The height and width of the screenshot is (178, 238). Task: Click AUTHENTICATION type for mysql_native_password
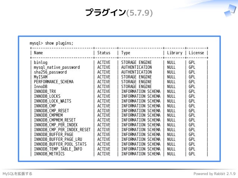coord(136,67)
